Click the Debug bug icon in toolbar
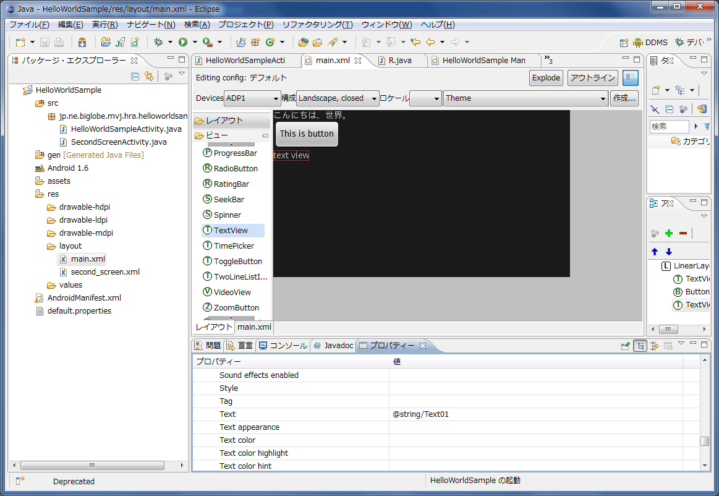Image resolution: width=719 pixels, height=496 pixels. [x=158, y=42]
